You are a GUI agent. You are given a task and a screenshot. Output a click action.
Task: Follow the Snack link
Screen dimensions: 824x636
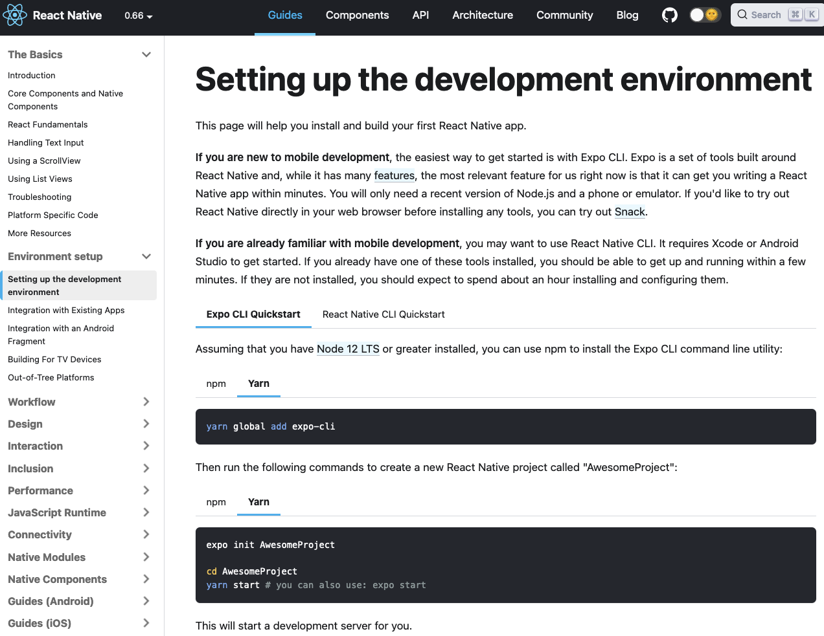click(x=630, y=212)
